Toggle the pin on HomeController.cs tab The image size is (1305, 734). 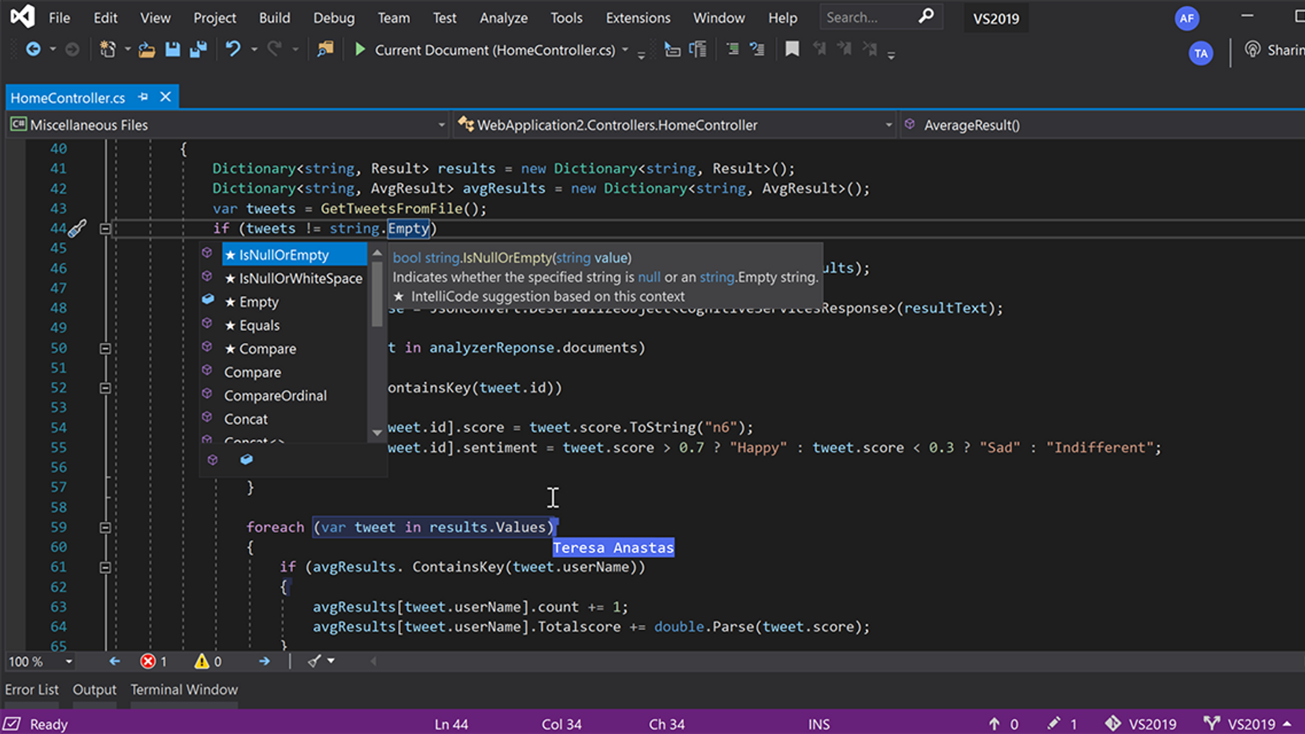point(143,97)
